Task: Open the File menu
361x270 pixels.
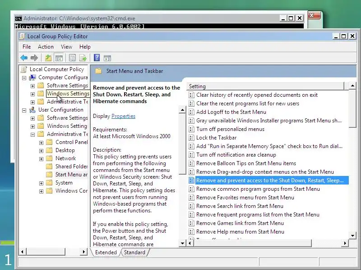Action: [27, 47]
